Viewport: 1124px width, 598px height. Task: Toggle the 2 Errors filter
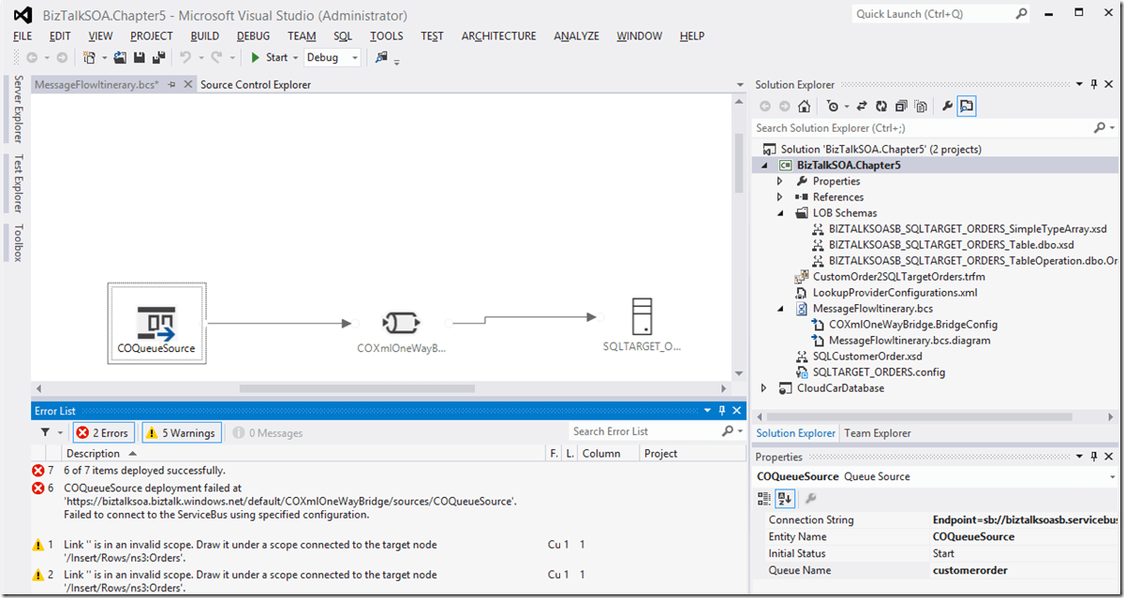[x=101, y=433]
